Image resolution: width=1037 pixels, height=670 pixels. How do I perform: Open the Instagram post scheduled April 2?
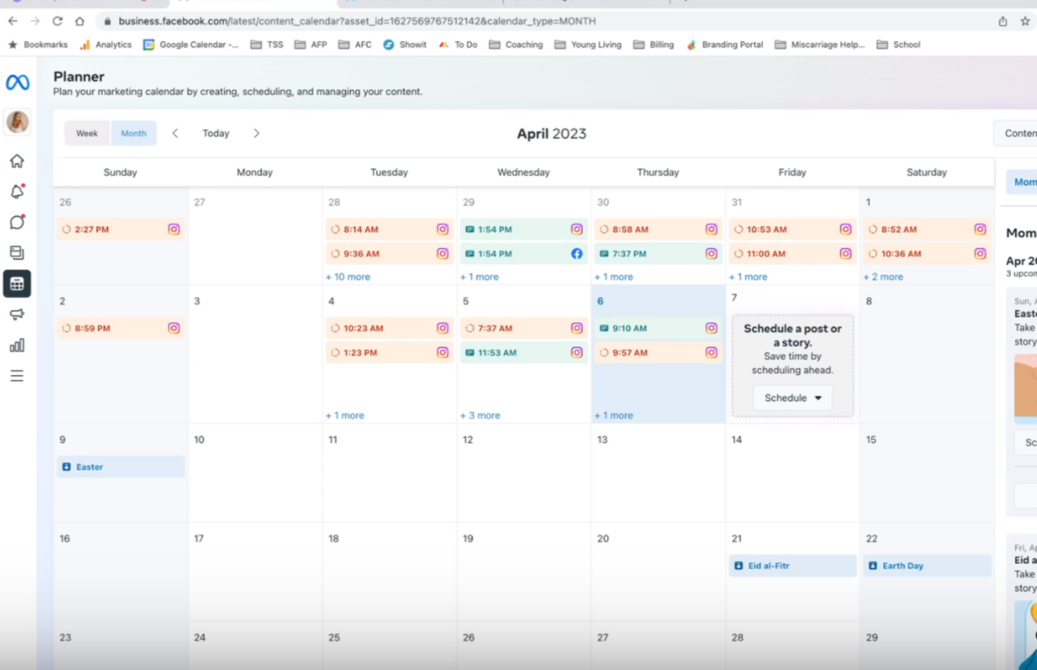[120, 328]
